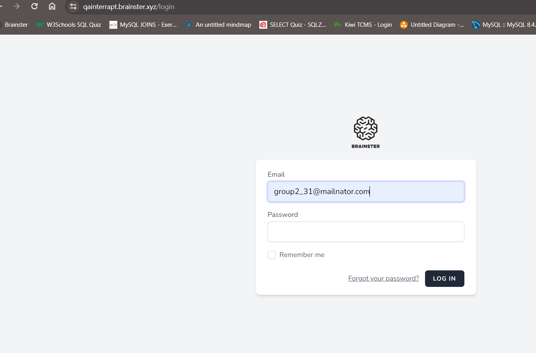Open MySQL JOINS exercises bookmark

pyautogui.click(x=143, y=25)
